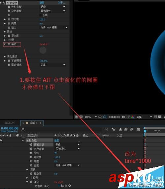The image size is (165, 189).
Task: Click the 演化 stopwatch in effect controls
Action: 9,44
